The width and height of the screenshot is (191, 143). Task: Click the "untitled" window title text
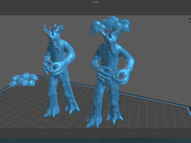(x=95, y=2)
